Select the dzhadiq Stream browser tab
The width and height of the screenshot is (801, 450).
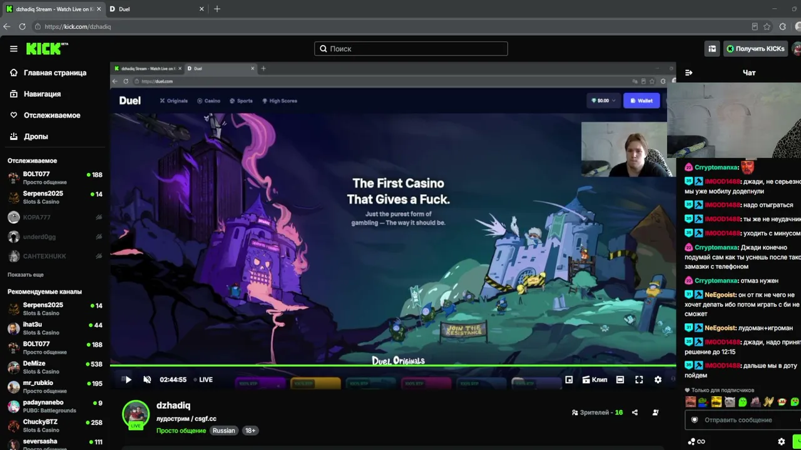(x=53, y=9)
